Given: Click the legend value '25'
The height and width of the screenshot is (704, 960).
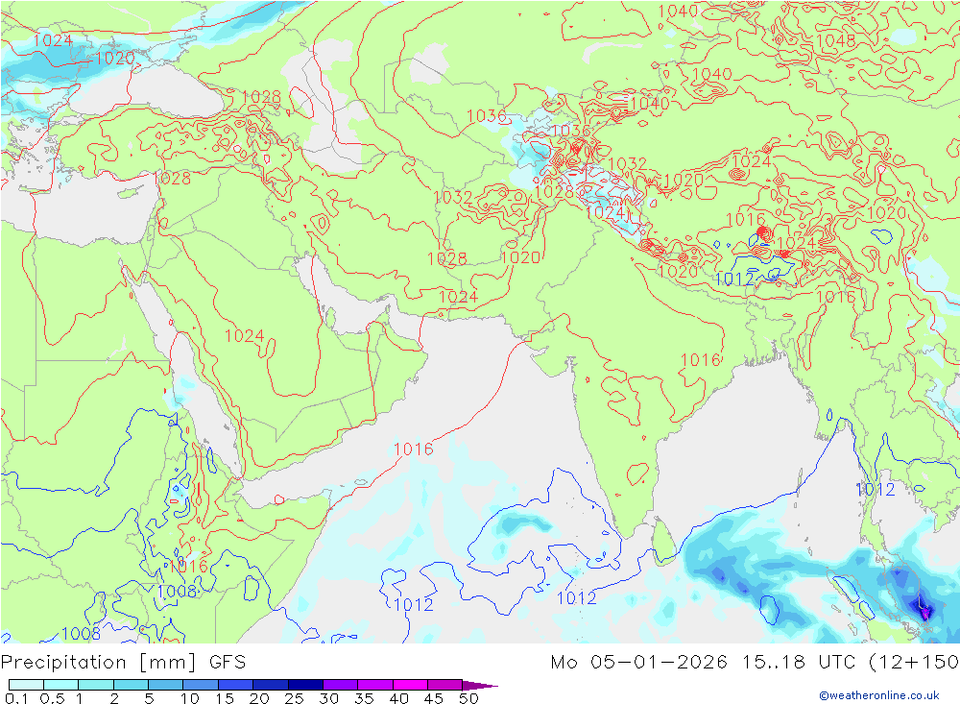Looking at the screenshot, I should [295, 698].
